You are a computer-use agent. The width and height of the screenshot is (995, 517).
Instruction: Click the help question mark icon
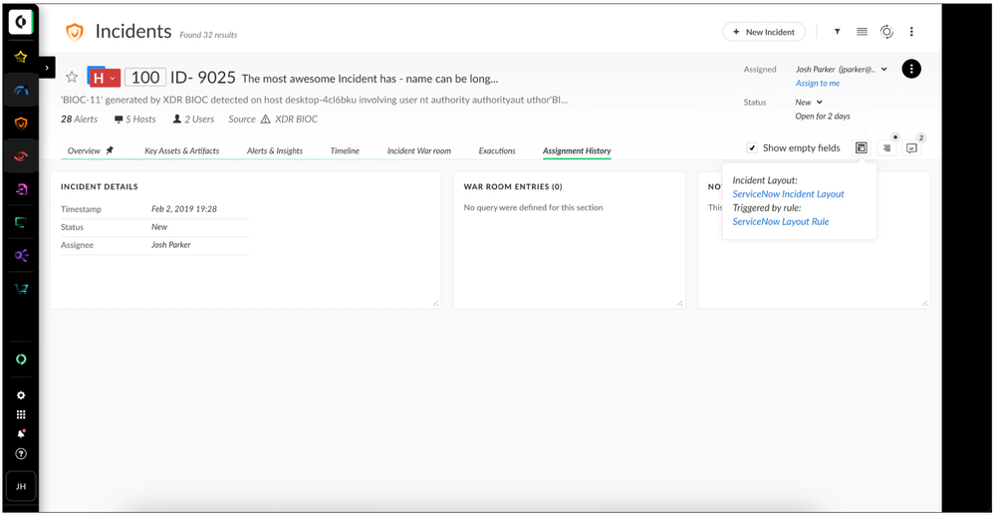tap(21, 453)
